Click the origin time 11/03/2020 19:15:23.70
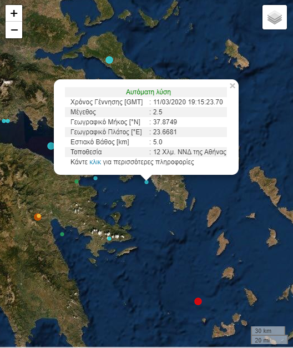The height and width of the screenshot is (348, 293). pos(188,102)
